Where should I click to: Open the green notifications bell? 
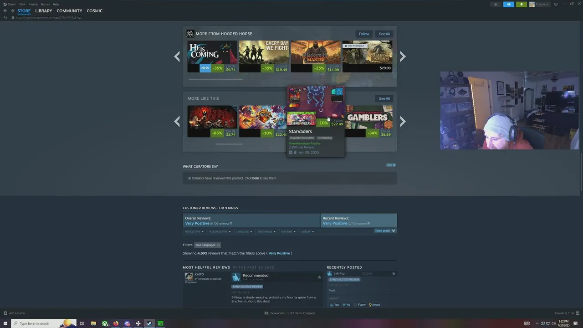(522, 4)
